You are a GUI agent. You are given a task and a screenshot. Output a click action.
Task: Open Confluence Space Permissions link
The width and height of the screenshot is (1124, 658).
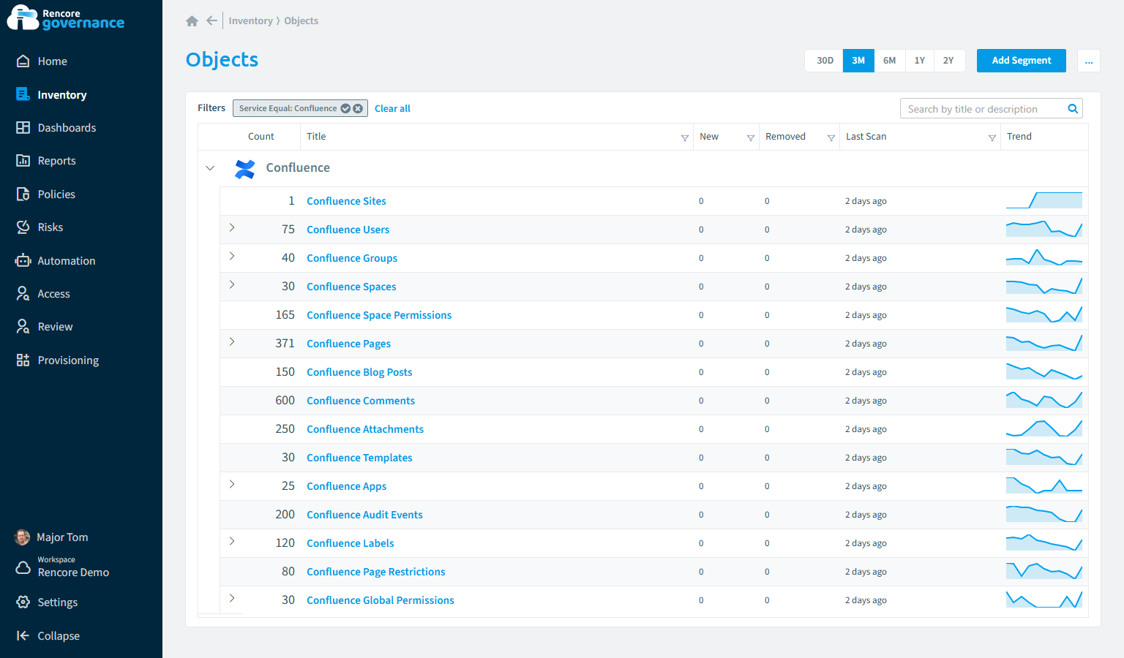(379, 315)
